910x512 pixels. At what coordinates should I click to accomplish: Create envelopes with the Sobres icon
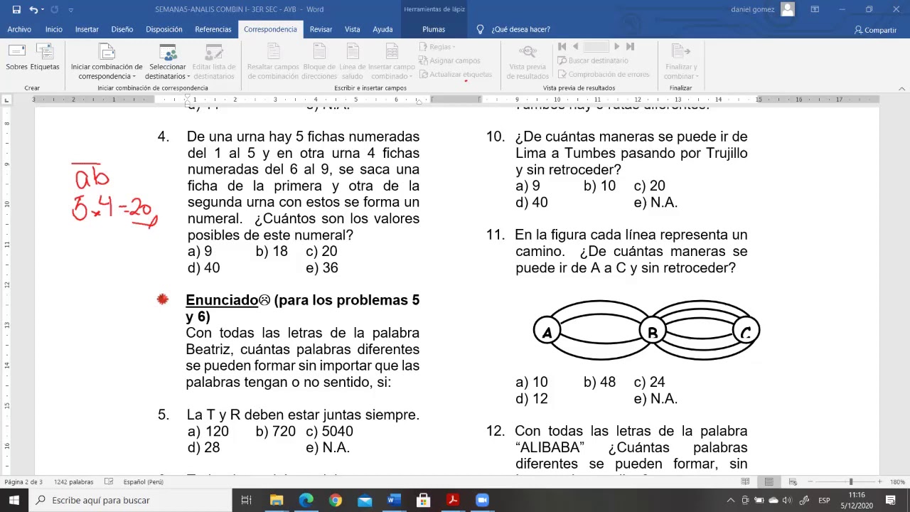coord(16,57)
